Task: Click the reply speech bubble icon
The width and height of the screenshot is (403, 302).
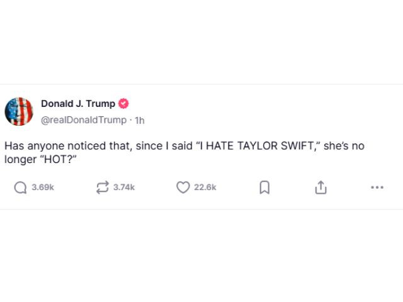Action: click(x=20, y=187)
